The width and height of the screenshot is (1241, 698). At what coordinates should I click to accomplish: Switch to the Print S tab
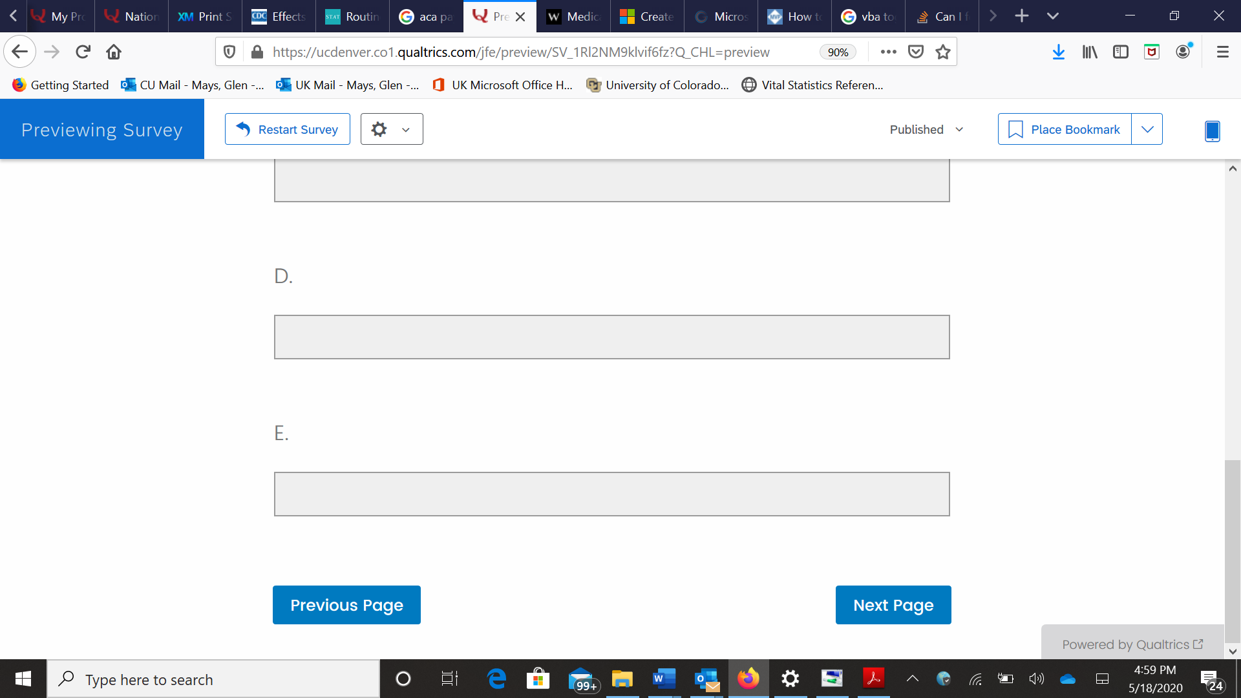coord(205,16)
